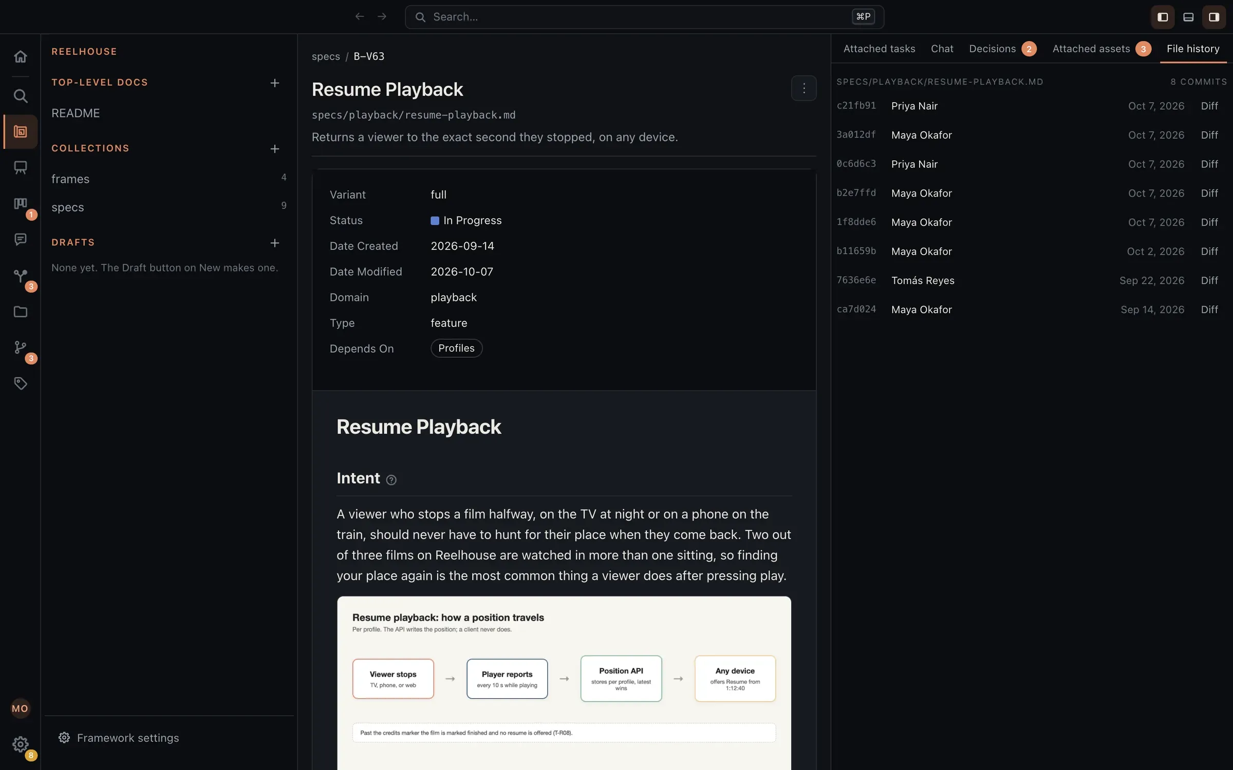The height and width of the screenshot is (770, 1233).
Task: Open the settings gear with badge 8
Action: 20,744
